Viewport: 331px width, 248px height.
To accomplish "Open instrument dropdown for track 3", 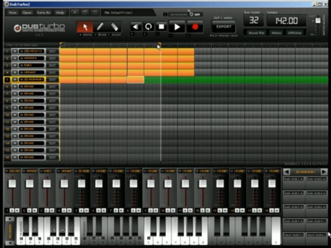I will [x=15, y=65].
